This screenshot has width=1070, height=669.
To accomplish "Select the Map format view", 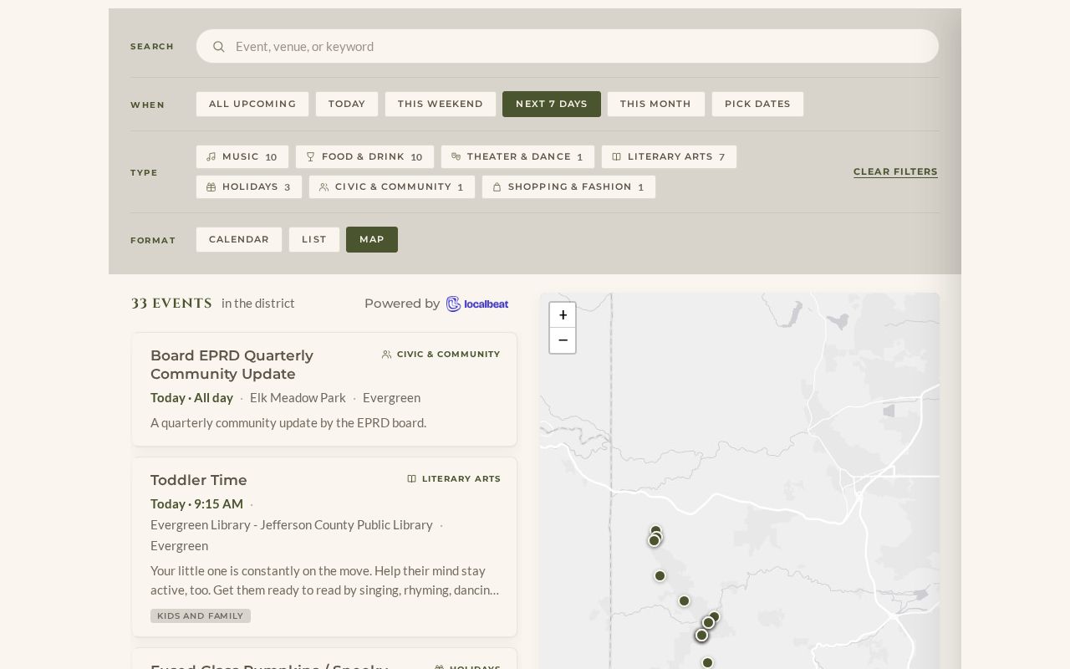I will tap(372, 239).
